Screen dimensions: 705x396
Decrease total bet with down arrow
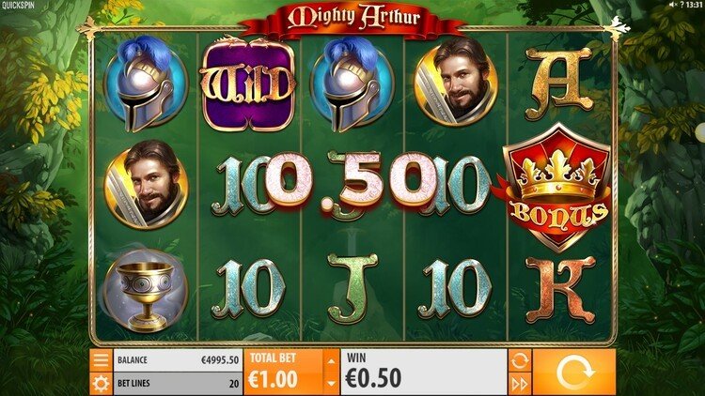332,384
